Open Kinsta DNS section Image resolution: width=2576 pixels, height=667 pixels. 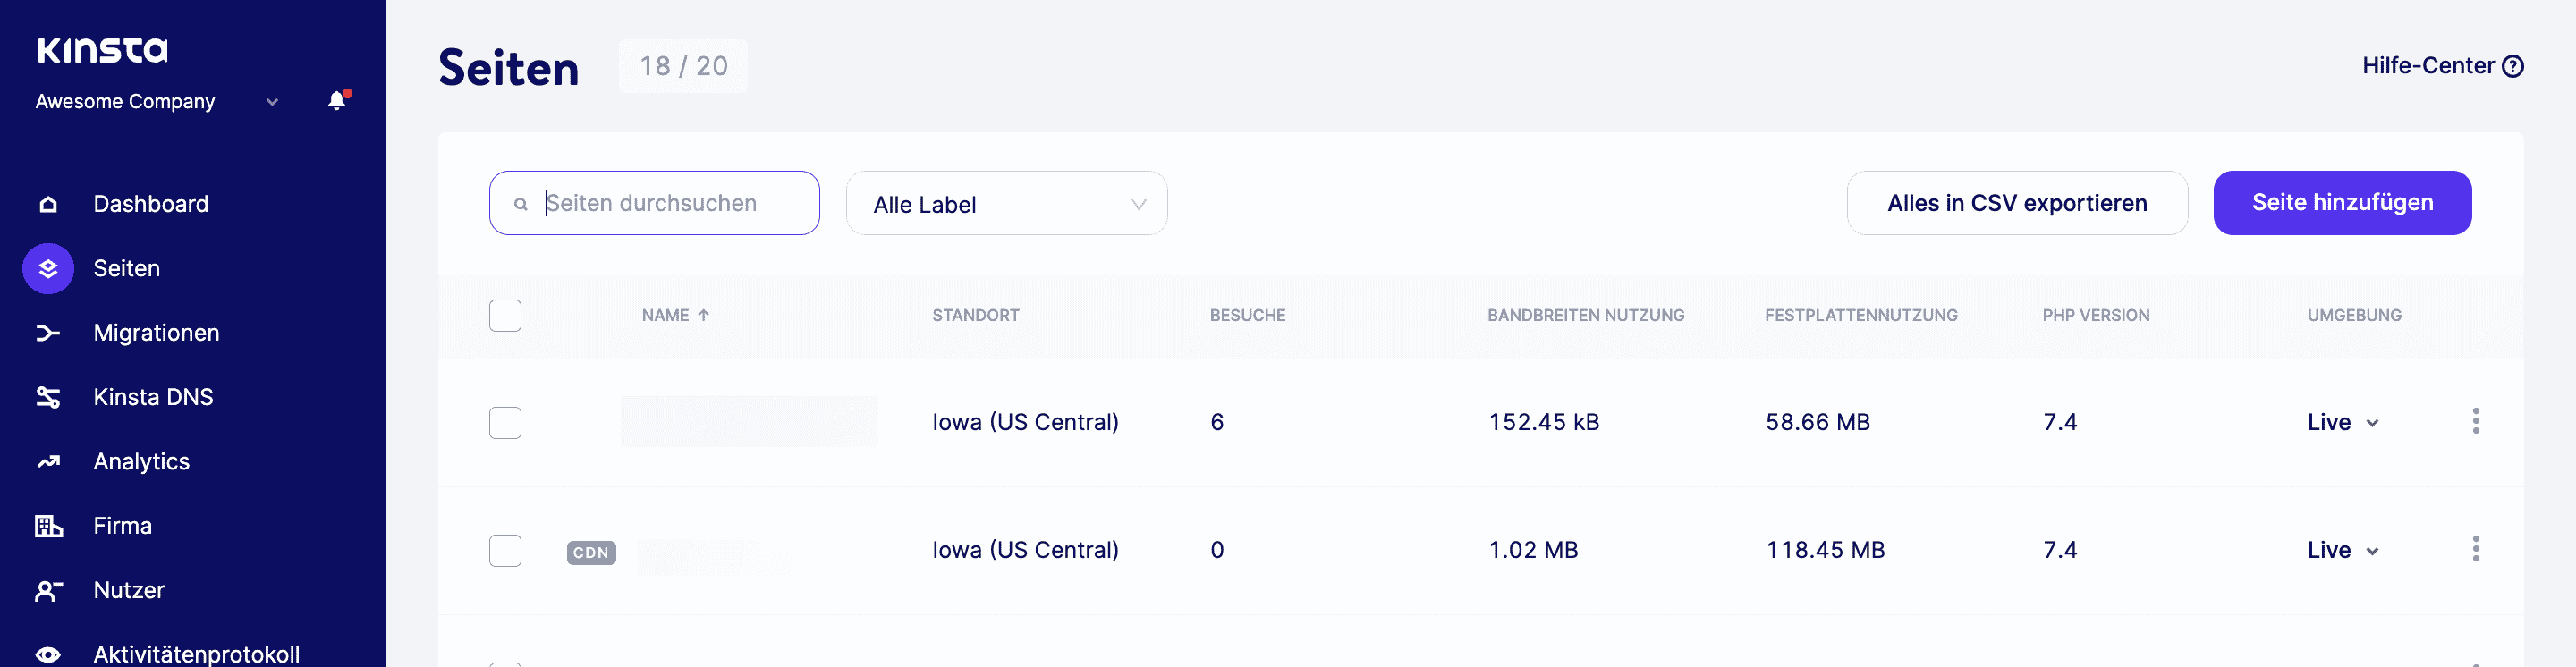tap(153, 397)
